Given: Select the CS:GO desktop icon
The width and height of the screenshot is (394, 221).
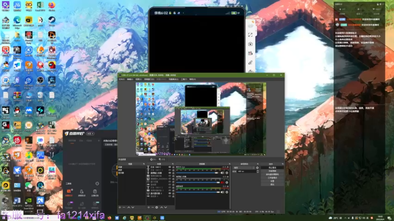Looking at the screenshot, I should 17,125.
